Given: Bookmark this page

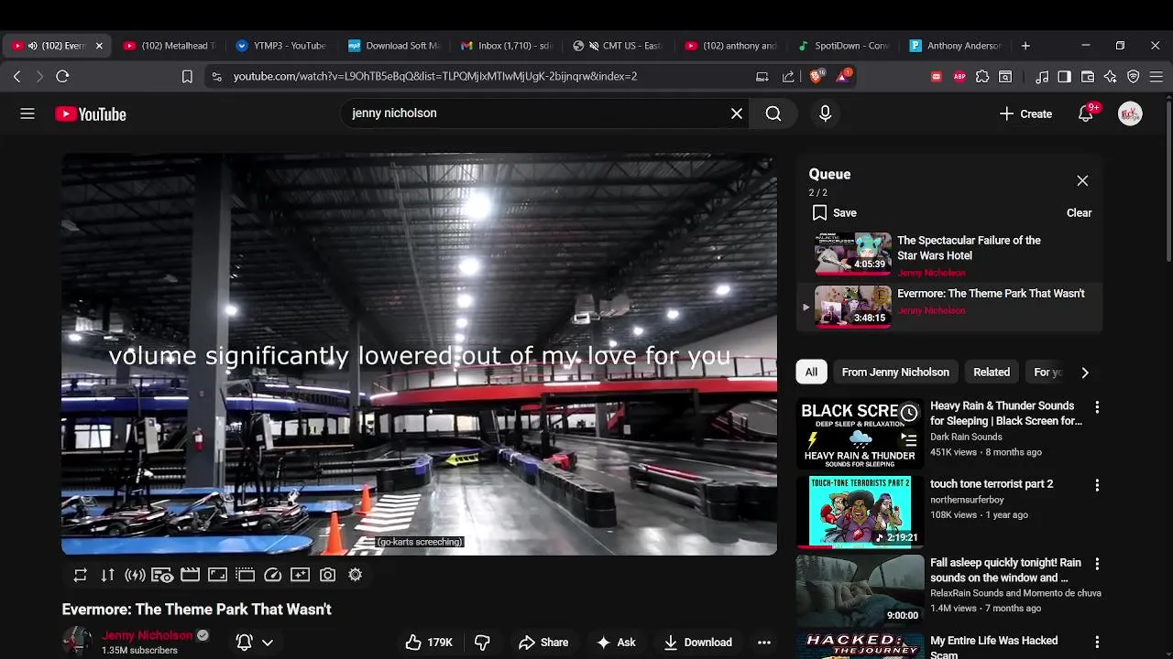Looking at the screenshot, I should point(187,77).
